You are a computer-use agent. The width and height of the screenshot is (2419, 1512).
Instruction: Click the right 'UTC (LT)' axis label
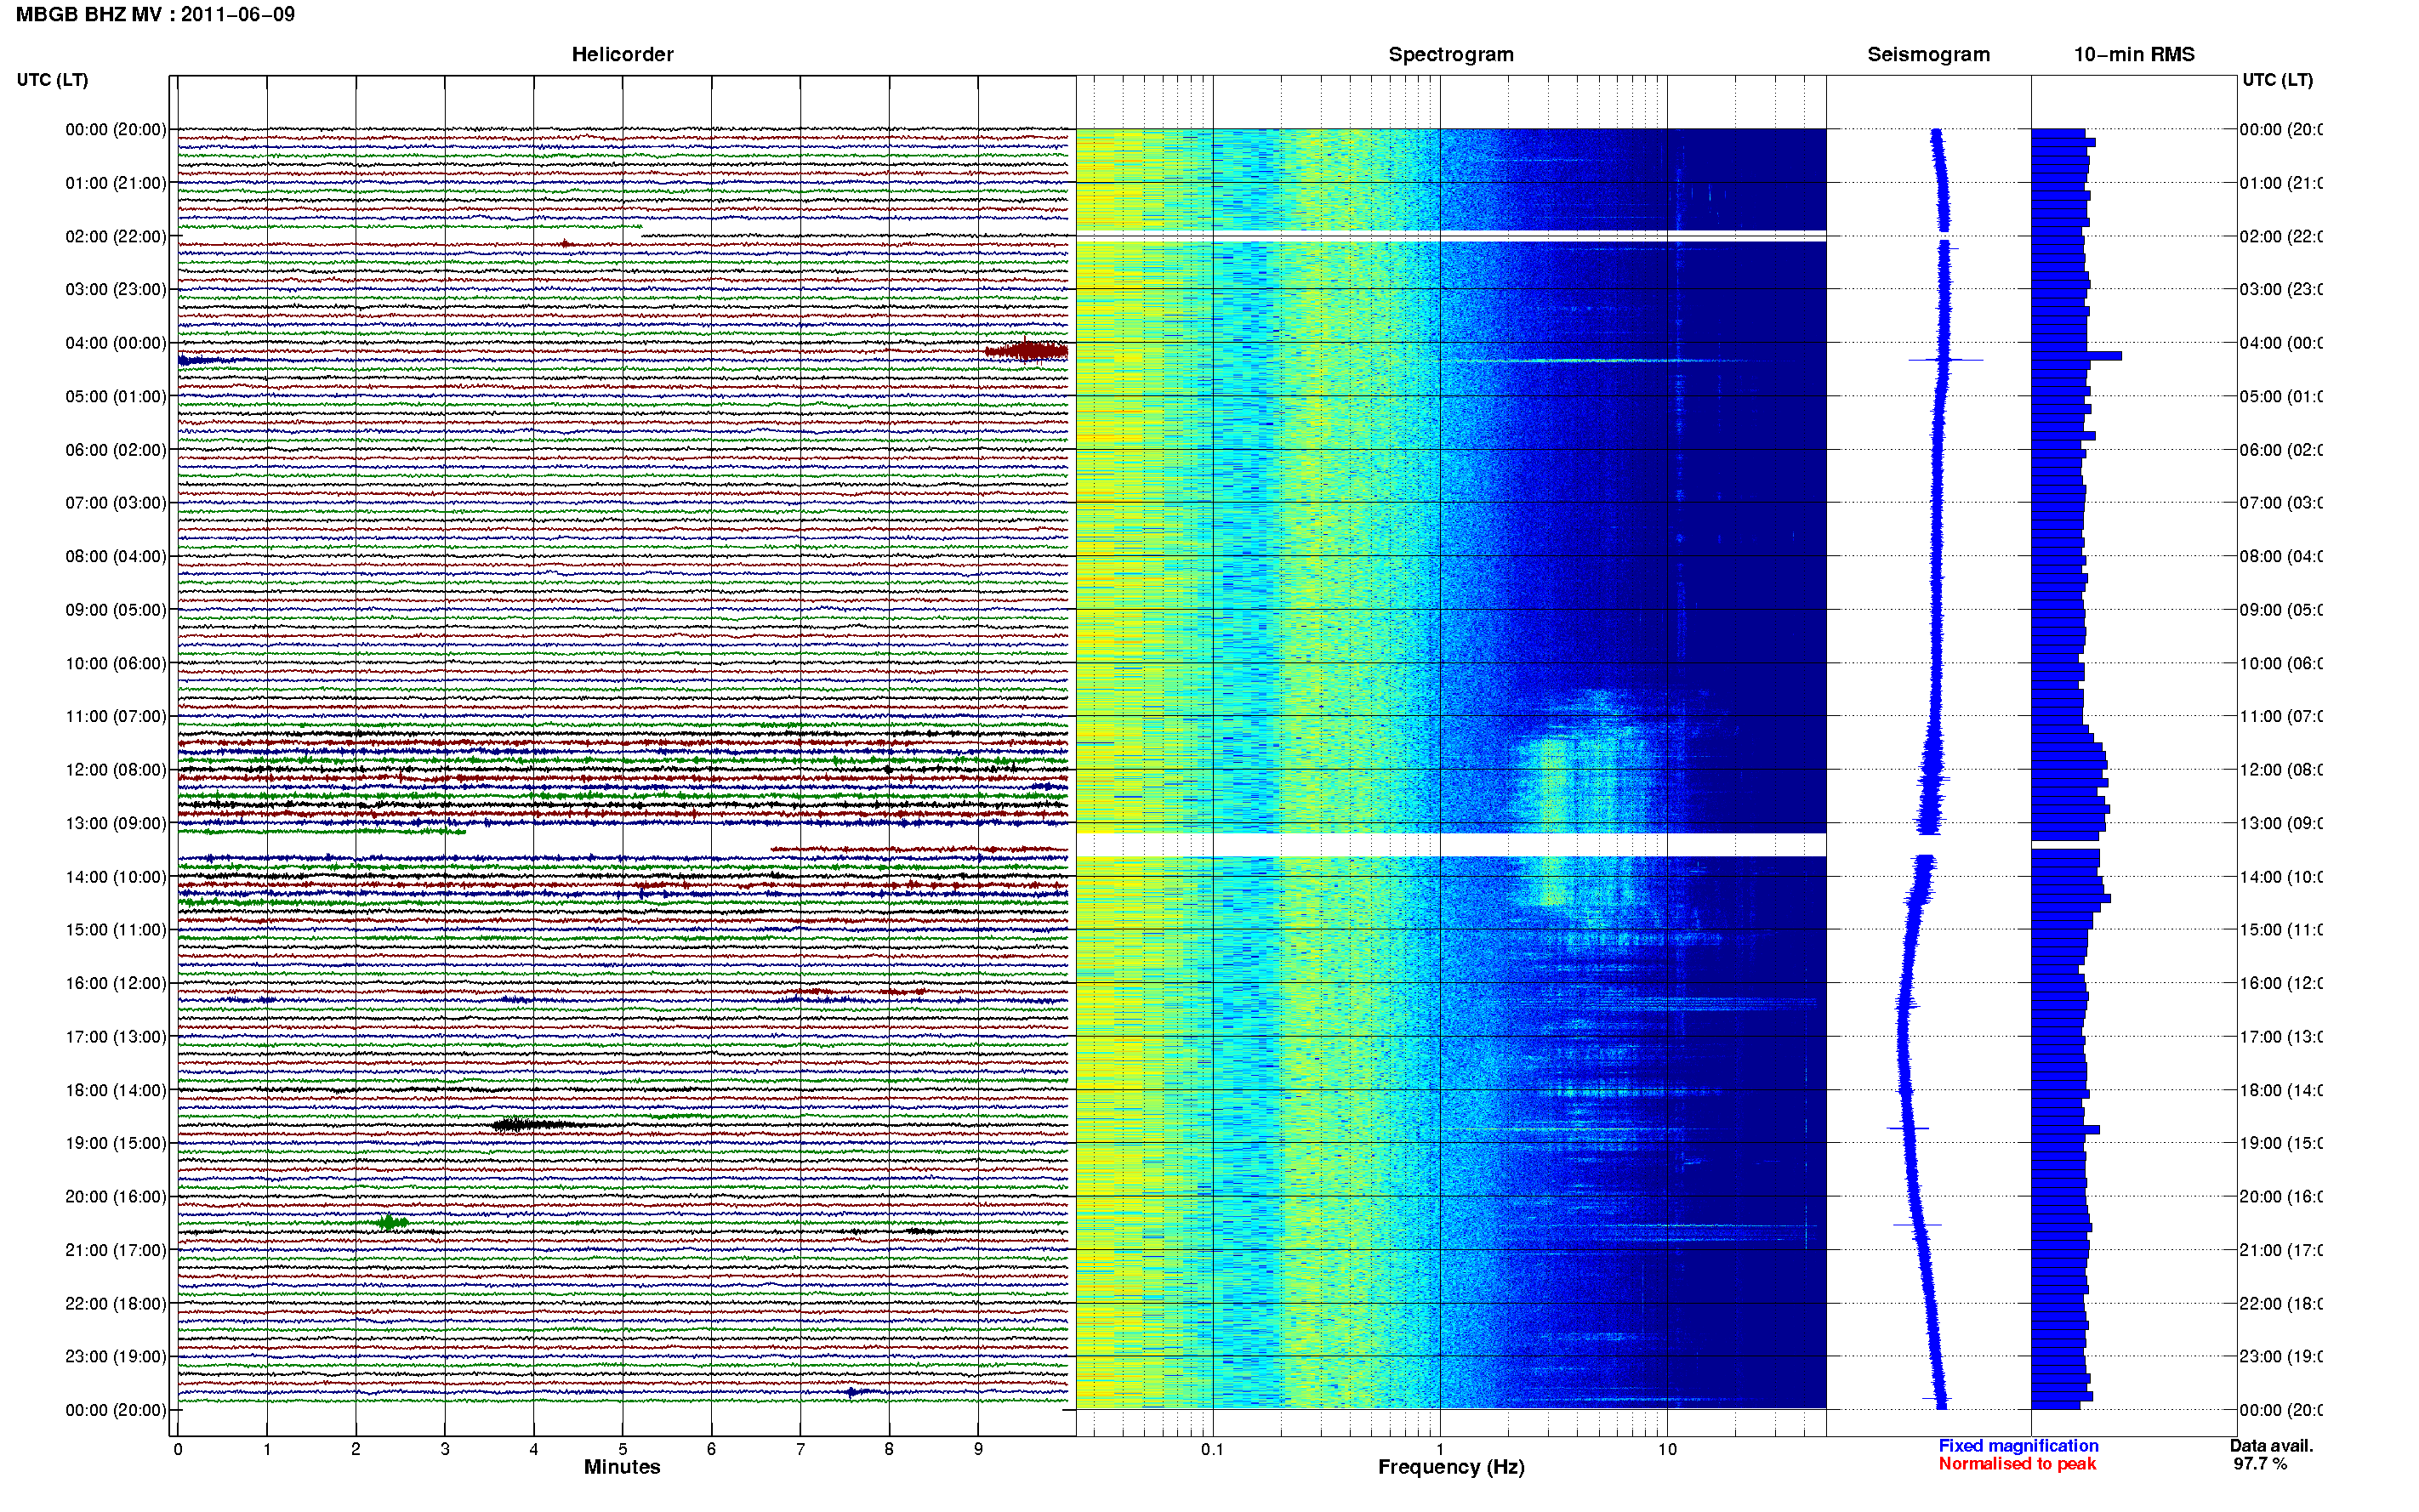[2277, 80]
